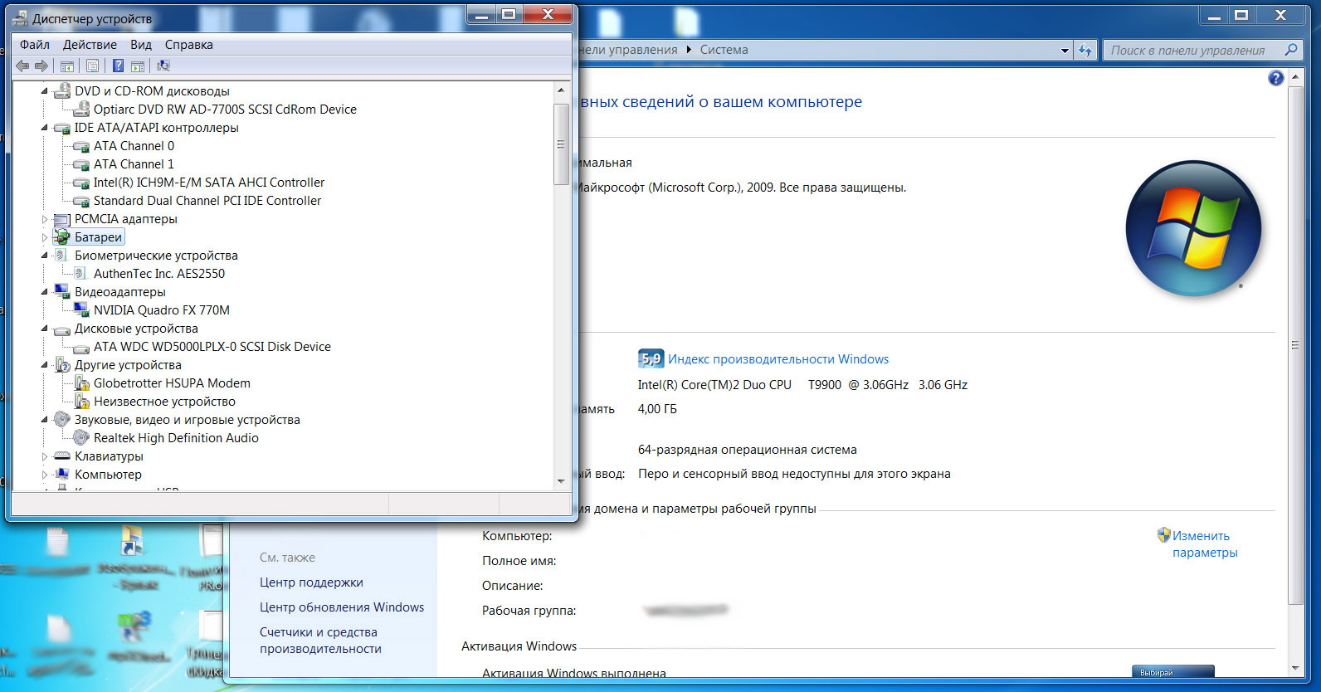Click the Globetrotter HSUPA Modem warning icon
Screen dimensions: 1321x692
point(81,383)
